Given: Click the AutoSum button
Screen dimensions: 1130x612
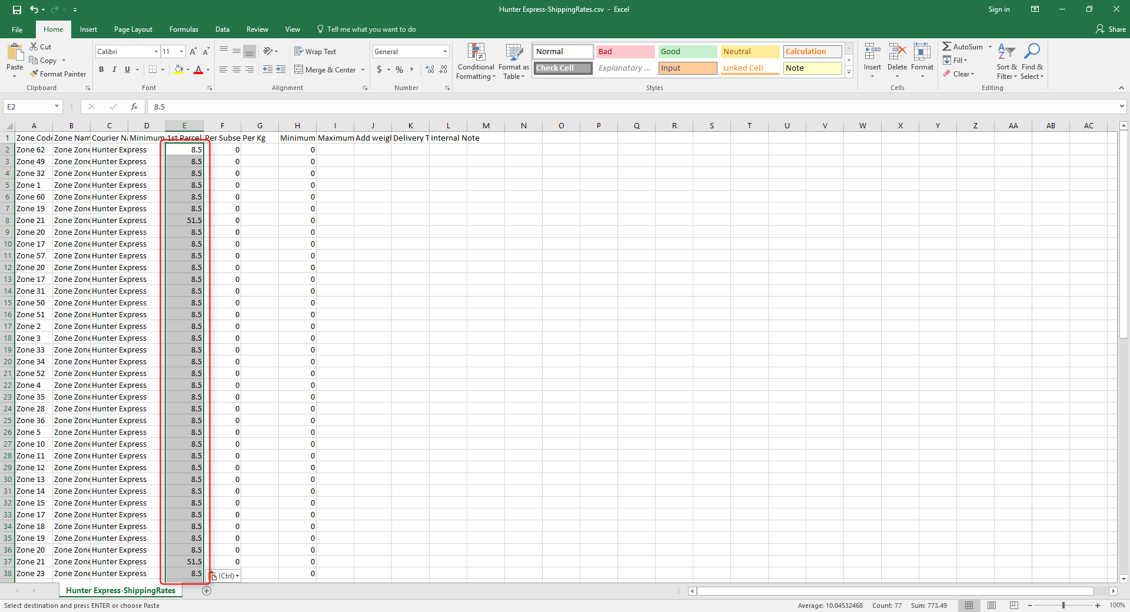Looking at the screenshot, I should pyautogui.click(x=962, y=46).
